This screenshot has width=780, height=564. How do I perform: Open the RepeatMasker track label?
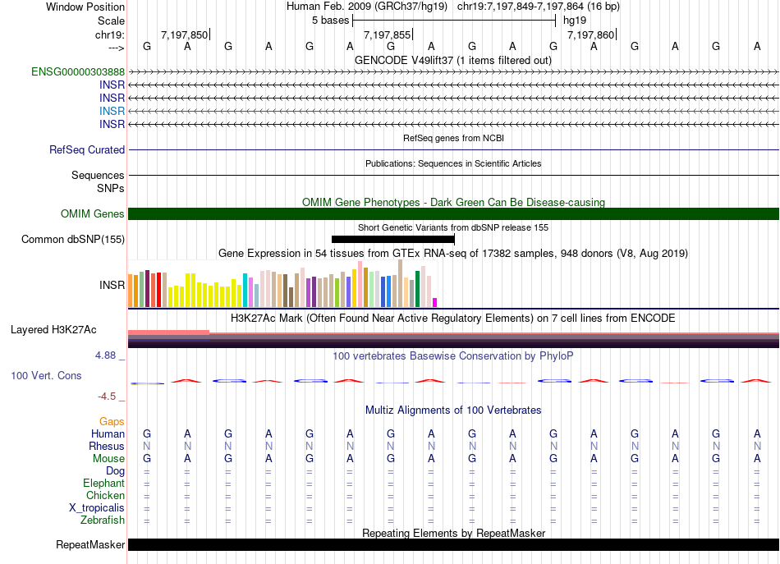pyautogui.click(x=90, y=545)
